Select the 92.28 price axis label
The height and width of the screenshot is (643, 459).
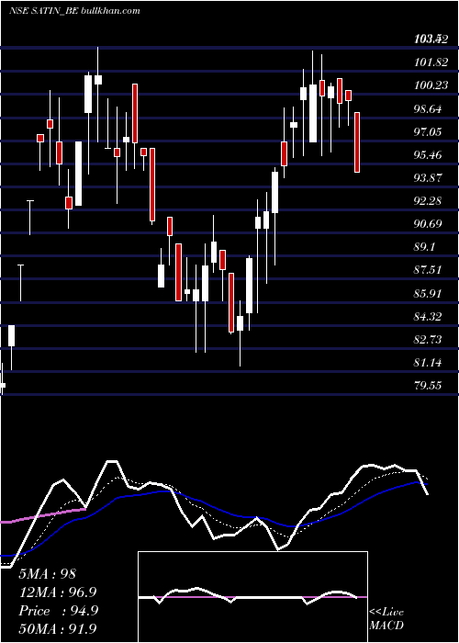(428, 201)
